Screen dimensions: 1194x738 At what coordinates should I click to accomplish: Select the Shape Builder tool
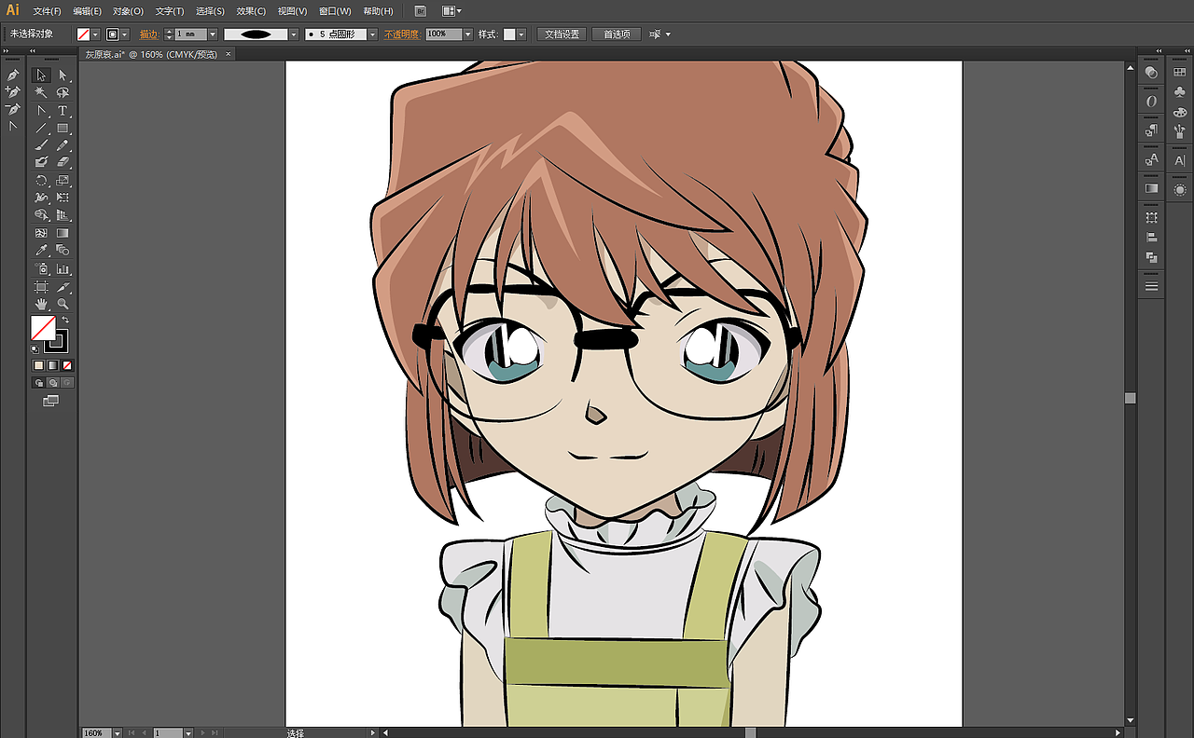tap(41, 215)
